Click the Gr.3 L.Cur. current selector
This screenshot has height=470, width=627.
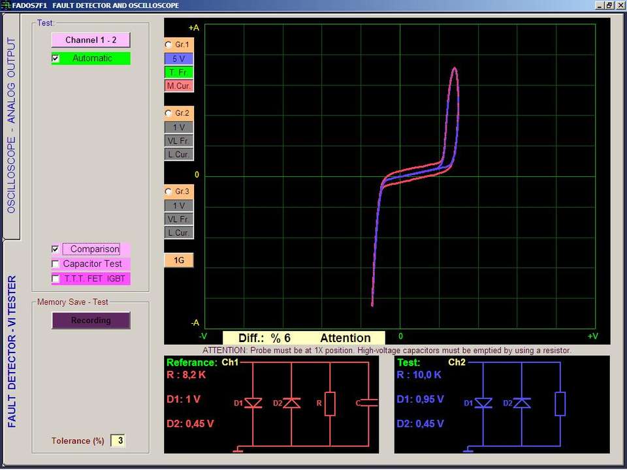[178, 233]
